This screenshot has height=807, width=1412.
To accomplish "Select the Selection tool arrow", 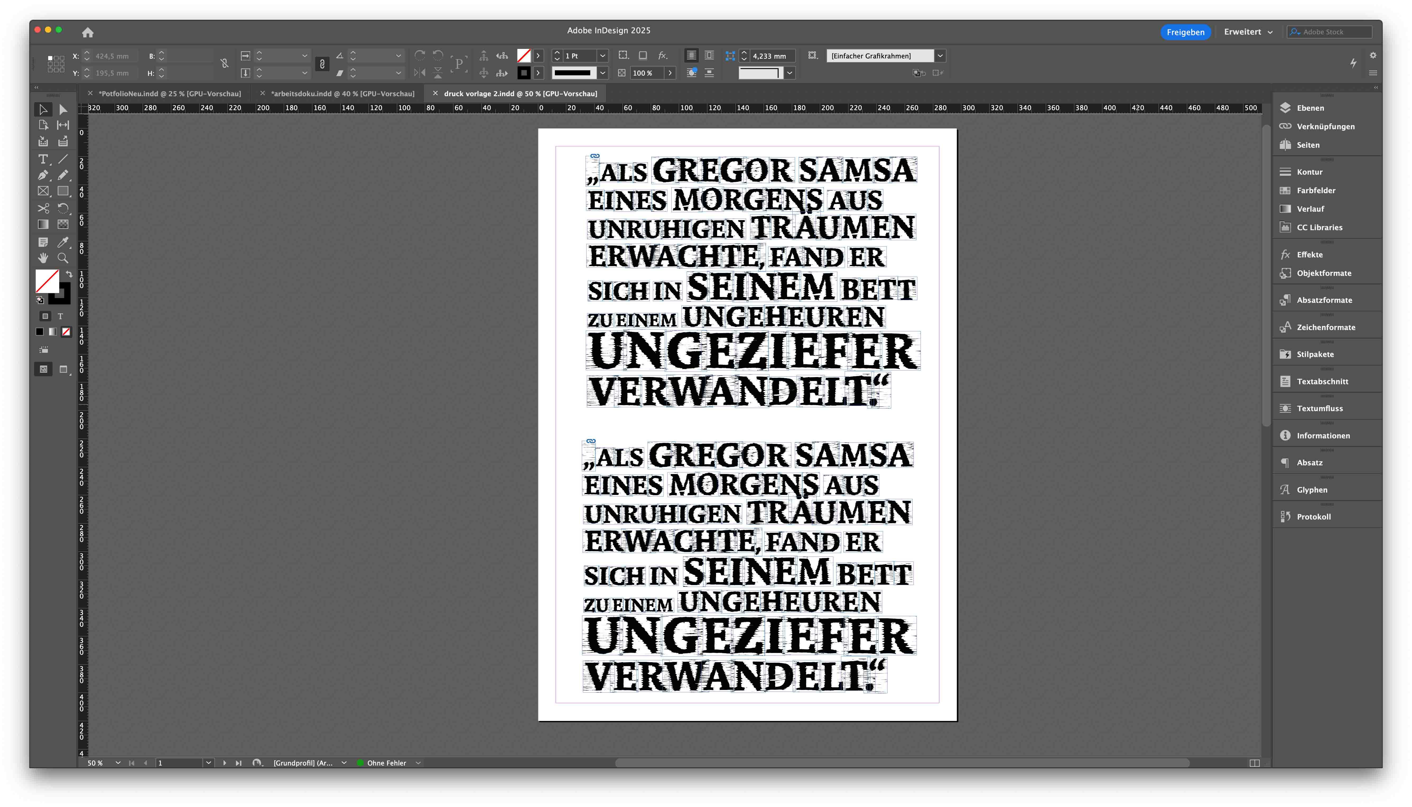I will pyautogui.click(x=43, y=109).
